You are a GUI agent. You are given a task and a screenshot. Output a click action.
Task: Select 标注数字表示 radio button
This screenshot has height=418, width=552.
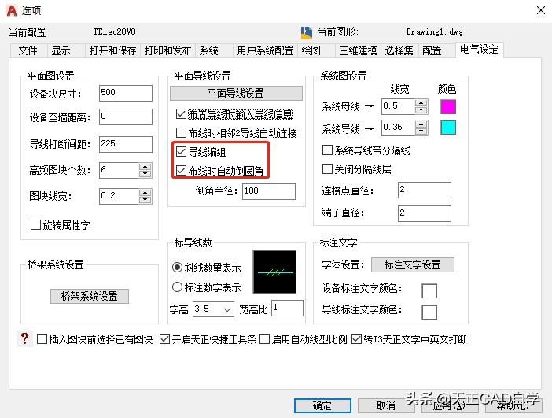tap(178, 287)
